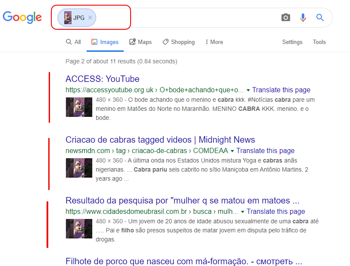Click the cidadesdomeubrasil.com.br URL
The width and height of the screenshot is (350, 266).
pos(152,212)
